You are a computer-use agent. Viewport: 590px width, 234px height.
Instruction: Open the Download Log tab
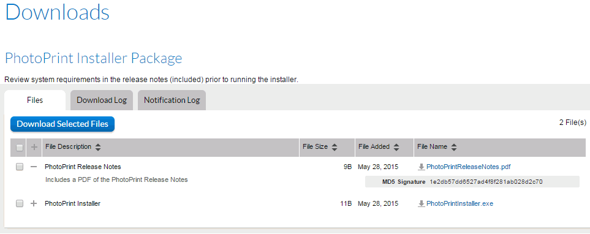(102, 100)
